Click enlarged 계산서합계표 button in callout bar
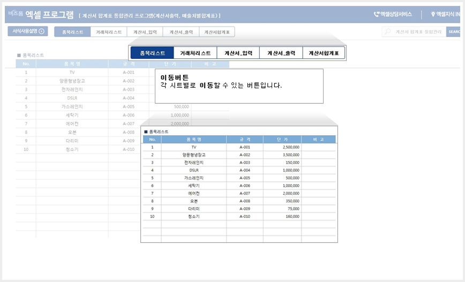This screenshot has height=282, width=465. (324, 53)
